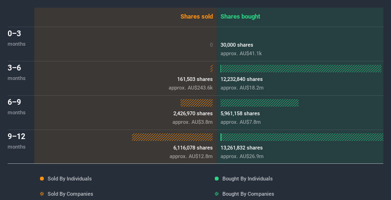
Task: Click the approx. AU$12.8m value
Action: coord(191,156)
